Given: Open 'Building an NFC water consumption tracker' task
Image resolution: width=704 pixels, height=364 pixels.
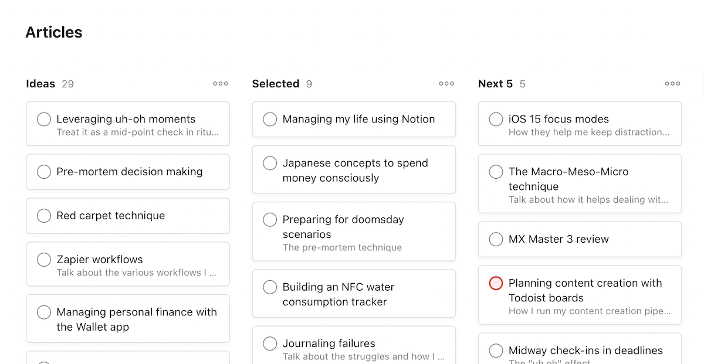Looking at the screenshot, I should 339,294.
